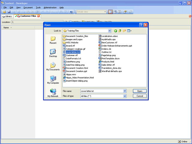
Task: Go up one folder level
Action: 120,31
